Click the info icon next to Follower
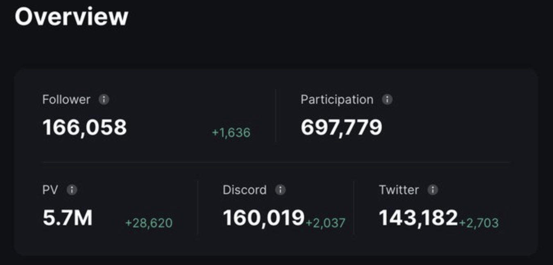This screenshot has width=553, height=265. coord(104,99)
